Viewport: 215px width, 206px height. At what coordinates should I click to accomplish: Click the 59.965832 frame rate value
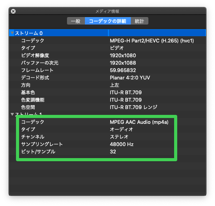[123, 70]
